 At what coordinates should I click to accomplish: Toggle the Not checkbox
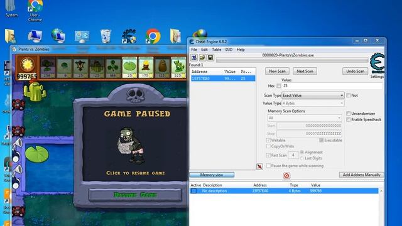(348, 95)
